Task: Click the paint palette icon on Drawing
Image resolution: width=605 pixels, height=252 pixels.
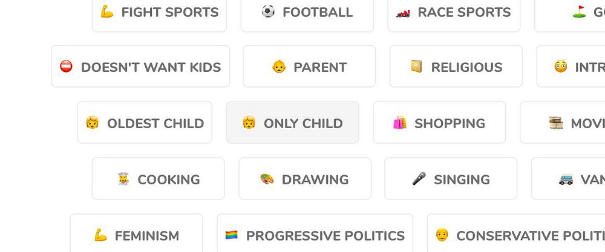Action: (x=267, y=179)
